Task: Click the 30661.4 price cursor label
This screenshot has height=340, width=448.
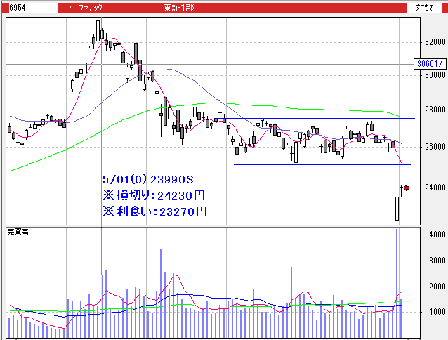Action: [x=431, y=64]
